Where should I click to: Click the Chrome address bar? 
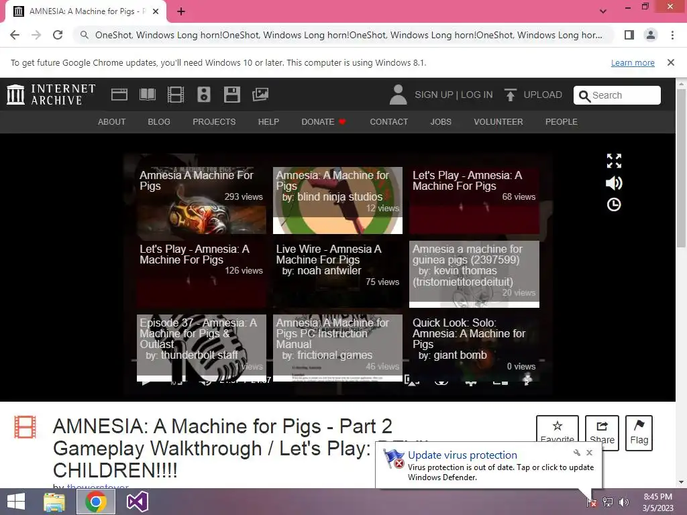[x=344, y=35]
